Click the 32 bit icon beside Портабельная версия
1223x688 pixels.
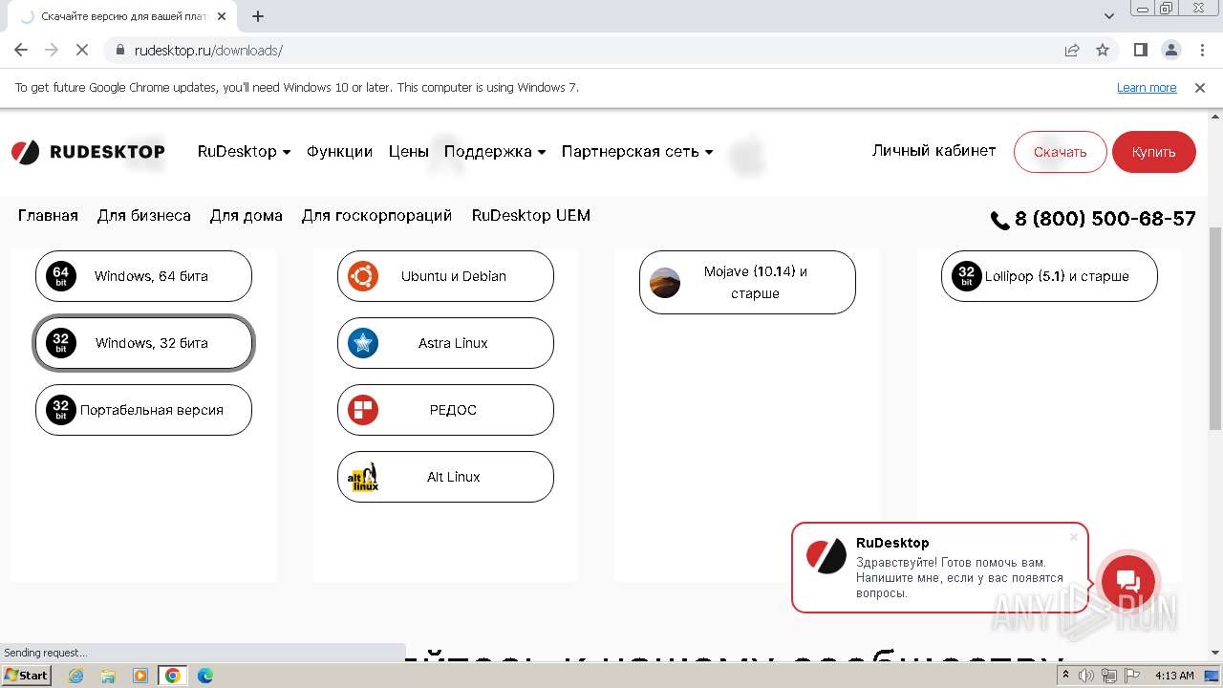(61, 410)
